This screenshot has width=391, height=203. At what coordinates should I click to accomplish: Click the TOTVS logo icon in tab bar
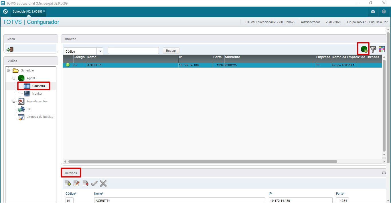click(x=5, y=11)
